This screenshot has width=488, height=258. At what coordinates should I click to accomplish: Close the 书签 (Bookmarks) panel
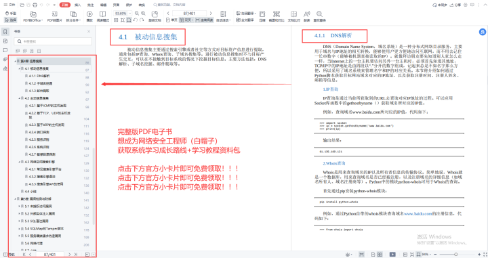coord(89,31)
